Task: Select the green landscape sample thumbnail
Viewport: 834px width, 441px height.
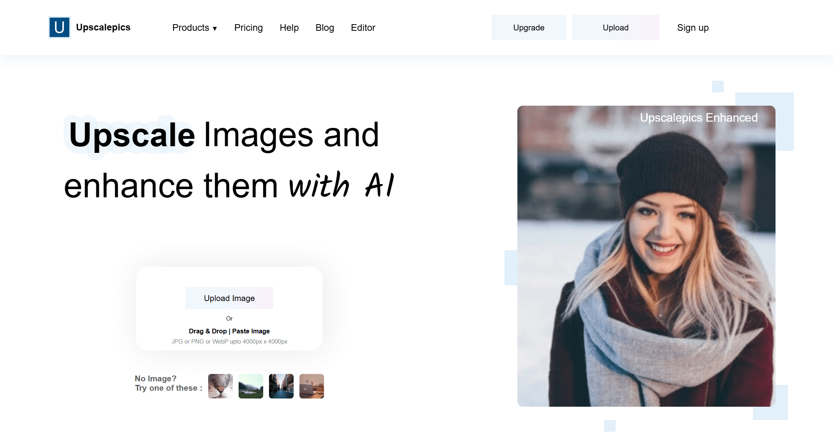Action: pyautogui.click(x=251, y=386)
